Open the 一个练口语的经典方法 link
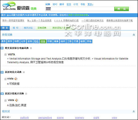138x120 pixels. point(92,21)
